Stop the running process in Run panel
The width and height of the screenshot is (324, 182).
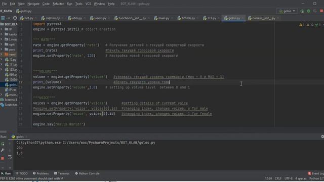coord(3,158)
